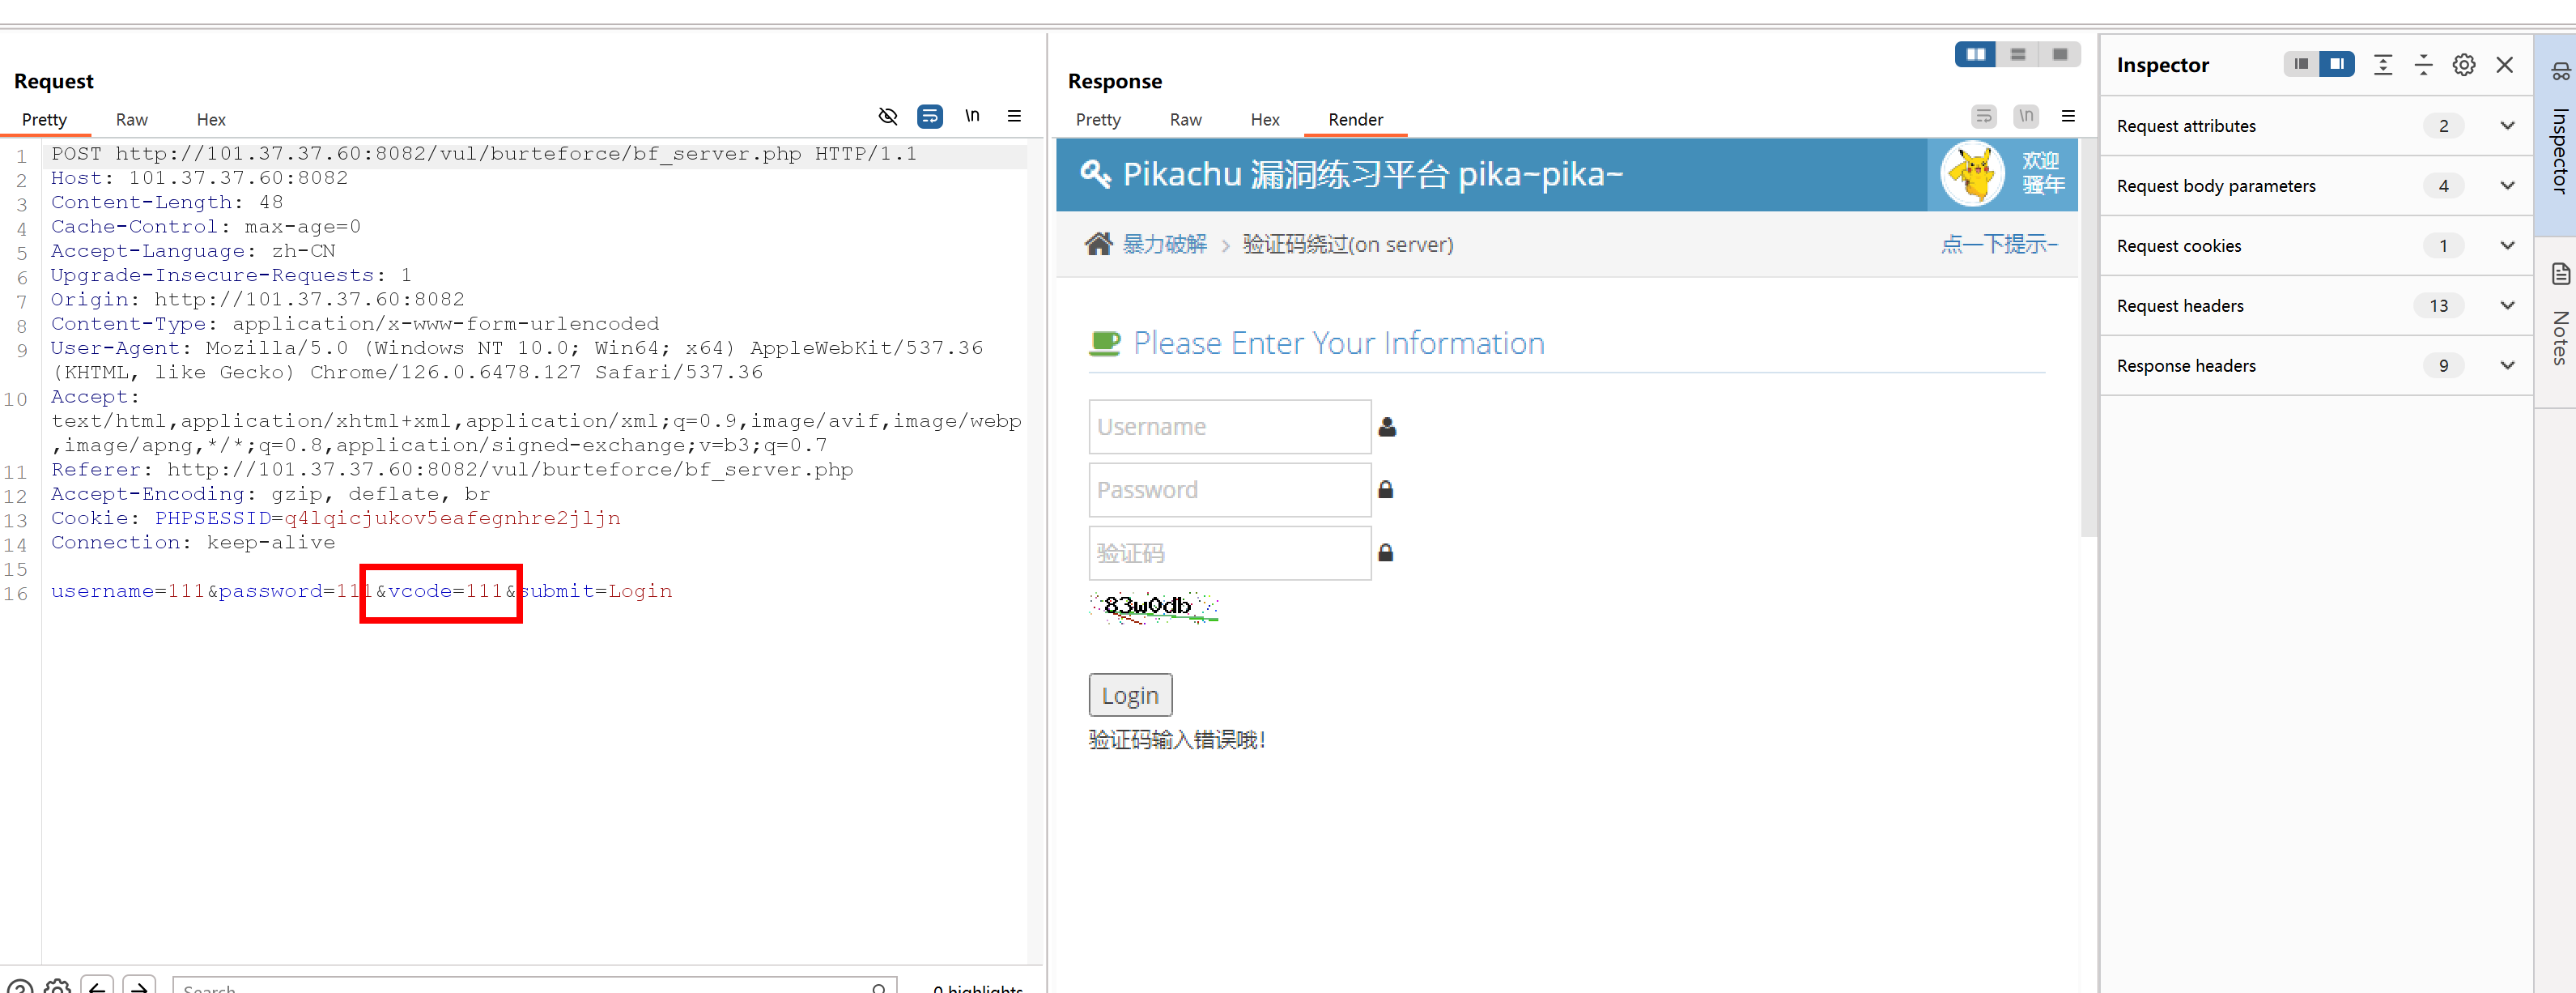
Task: Click Inspector expand all sections icon
Action: click(2383, 65)
